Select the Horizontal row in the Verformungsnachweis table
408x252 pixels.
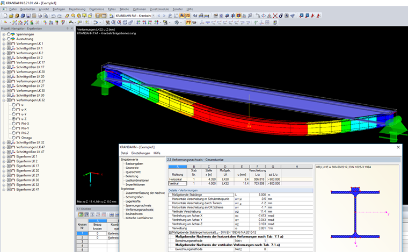(241, 179)
